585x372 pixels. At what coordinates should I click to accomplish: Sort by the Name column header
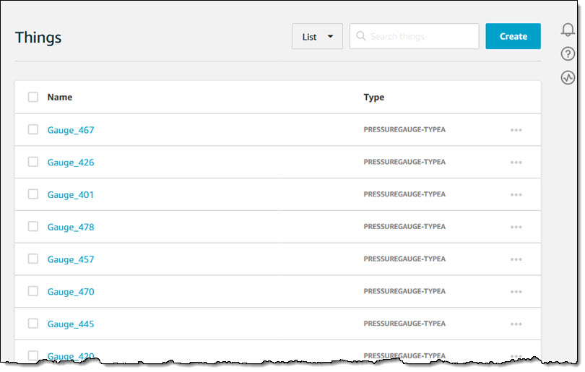(x=60, y=98)
